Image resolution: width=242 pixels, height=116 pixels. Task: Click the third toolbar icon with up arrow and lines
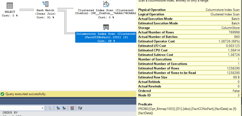pyautogui.click(x=64, y=108)
